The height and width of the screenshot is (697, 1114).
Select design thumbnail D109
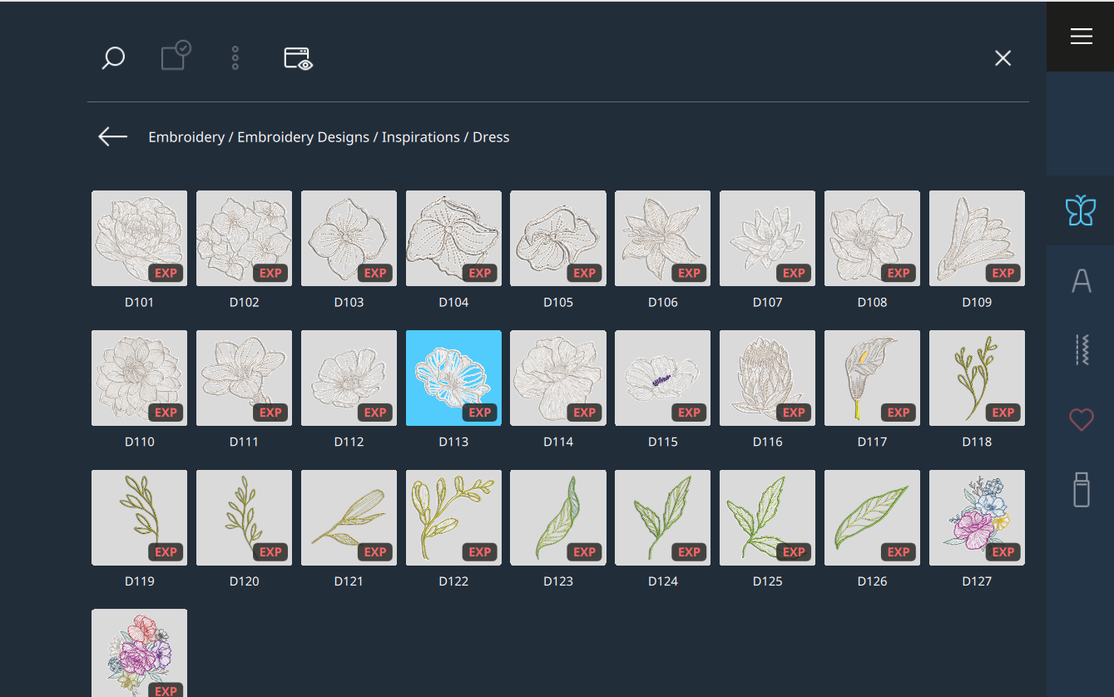coord(977,239)
